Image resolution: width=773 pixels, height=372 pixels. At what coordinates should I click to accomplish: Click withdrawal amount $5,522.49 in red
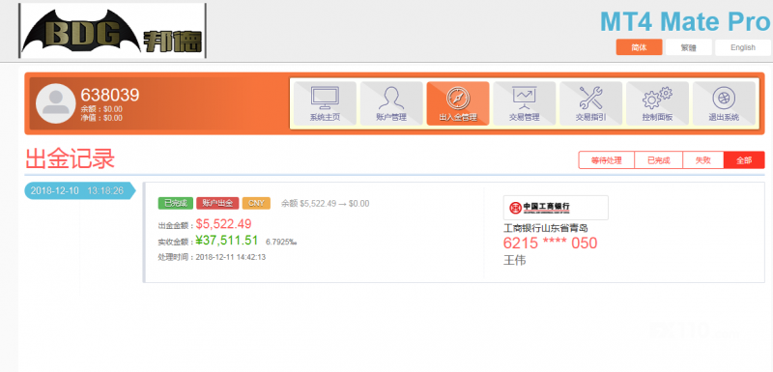pos(223,224)
